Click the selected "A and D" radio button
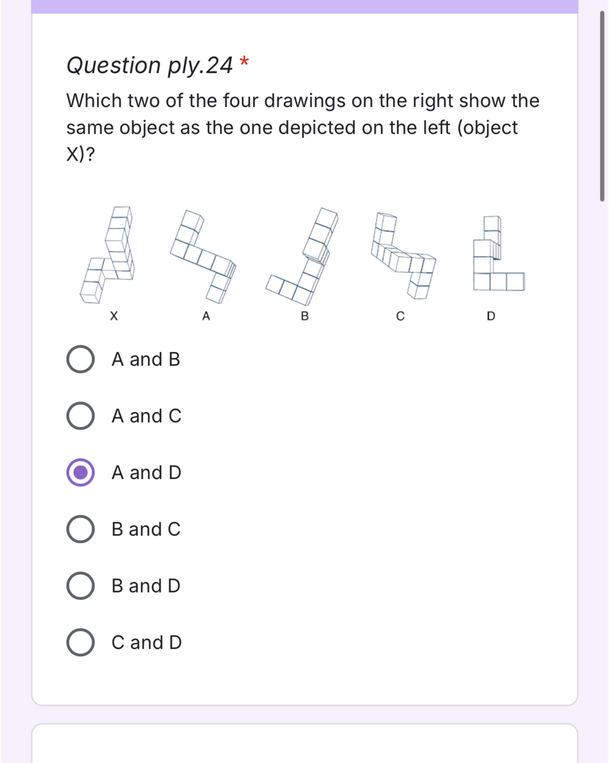This screenshot has height=763, width=609. pos(80,472)
